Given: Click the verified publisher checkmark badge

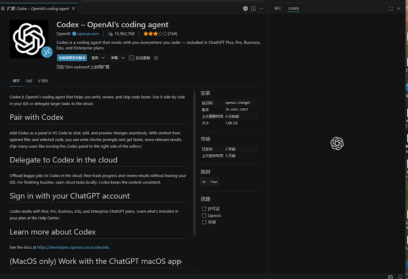Looking at the screenshot, I should pyautogui.click(x=74, y=34).
